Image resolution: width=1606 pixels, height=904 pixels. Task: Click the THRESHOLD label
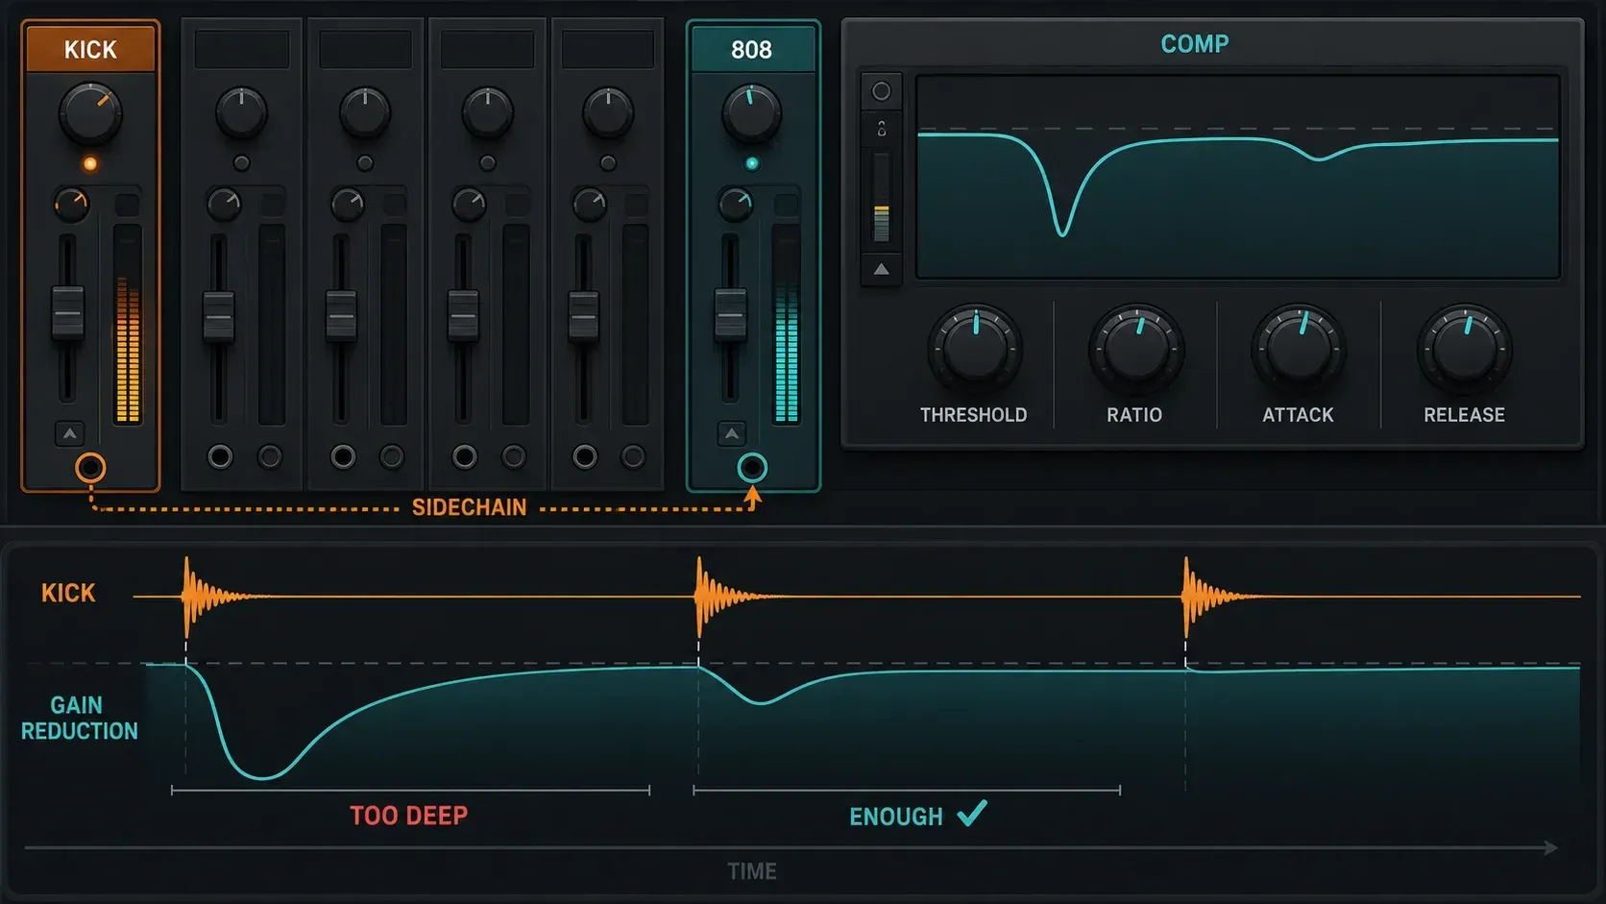(973, 415)
